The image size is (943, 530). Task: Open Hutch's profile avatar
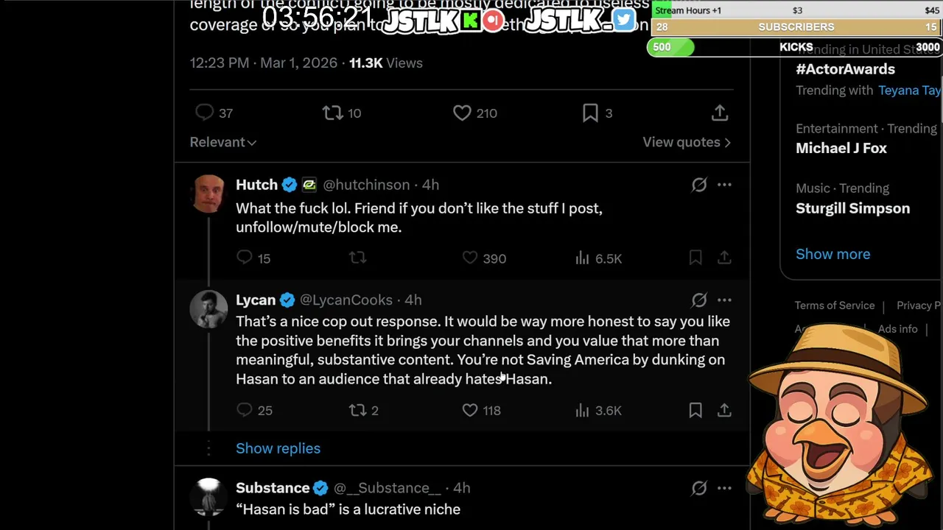coord(208,194)
